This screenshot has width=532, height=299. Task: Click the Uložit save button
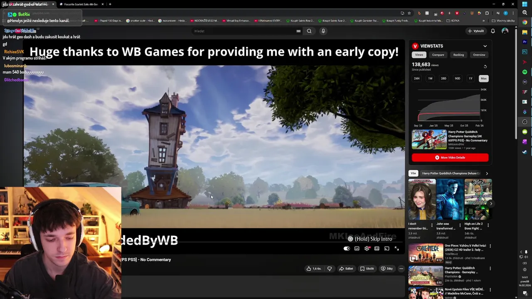coord(367,269)
